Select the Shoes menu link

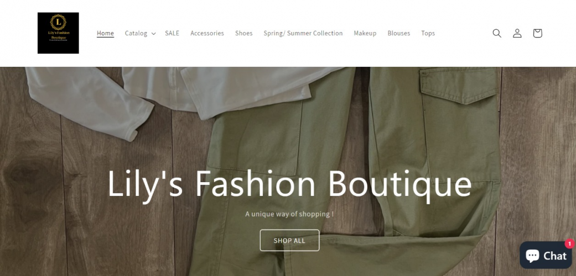tap(243, 33)
